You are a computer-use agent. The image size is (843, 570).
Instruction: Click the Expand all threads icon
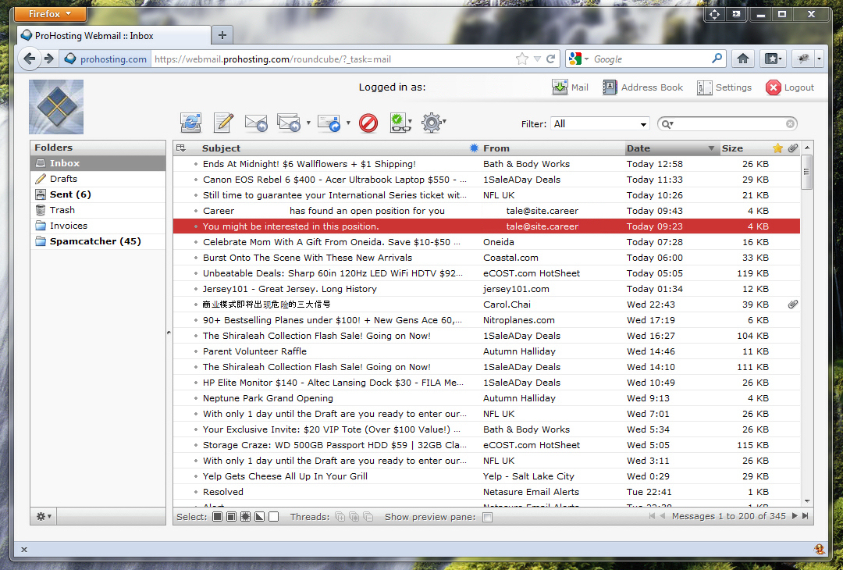(x=340, y=517)
